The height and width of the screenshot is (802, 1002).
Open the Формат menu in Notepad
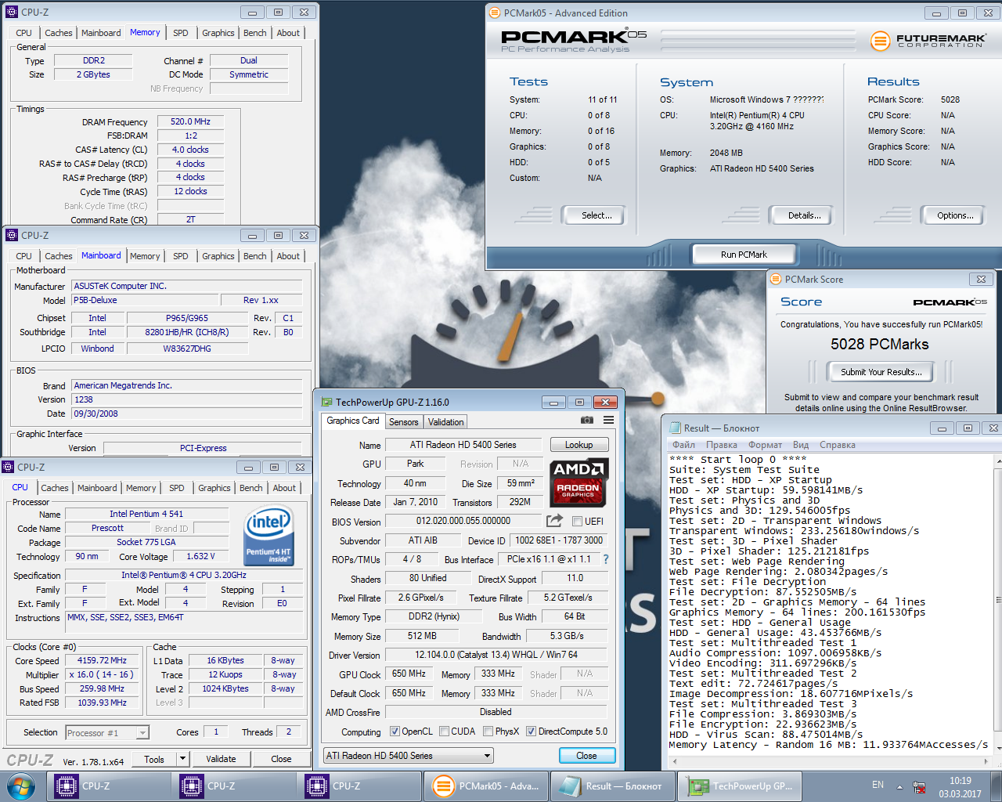point(765,445)
